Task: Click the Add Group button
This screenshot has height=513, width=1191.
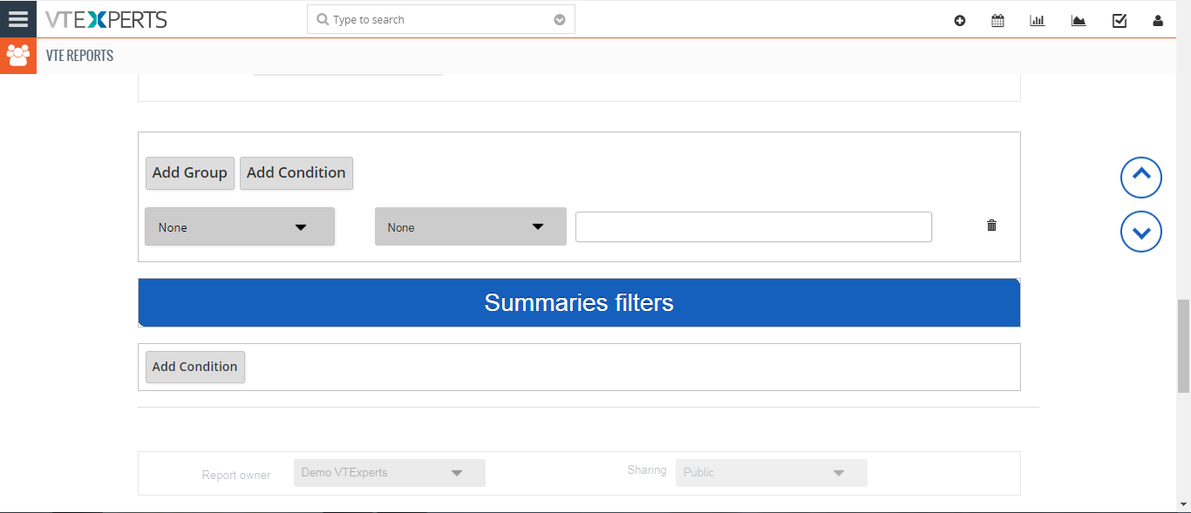Action: [190, 172]
